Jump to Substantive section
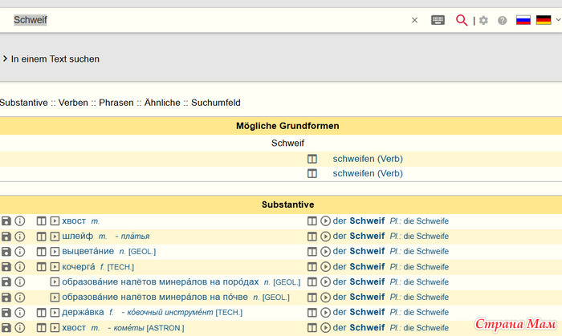 tap(23, 103)
